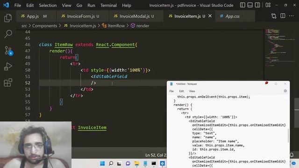Screen dimensions: 299x168
Task: Open Notepad Edit menu
Action: [x=181, y=91]
